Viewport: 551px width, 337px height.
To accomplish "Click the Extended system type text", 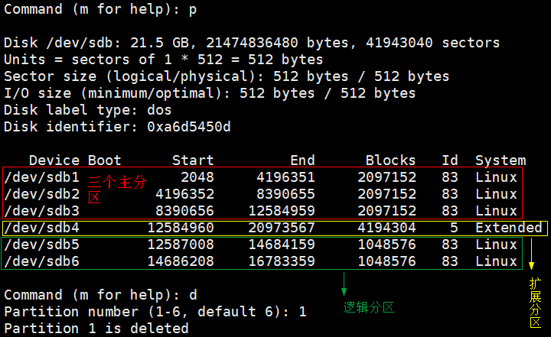I will click(x=509, y=228).
